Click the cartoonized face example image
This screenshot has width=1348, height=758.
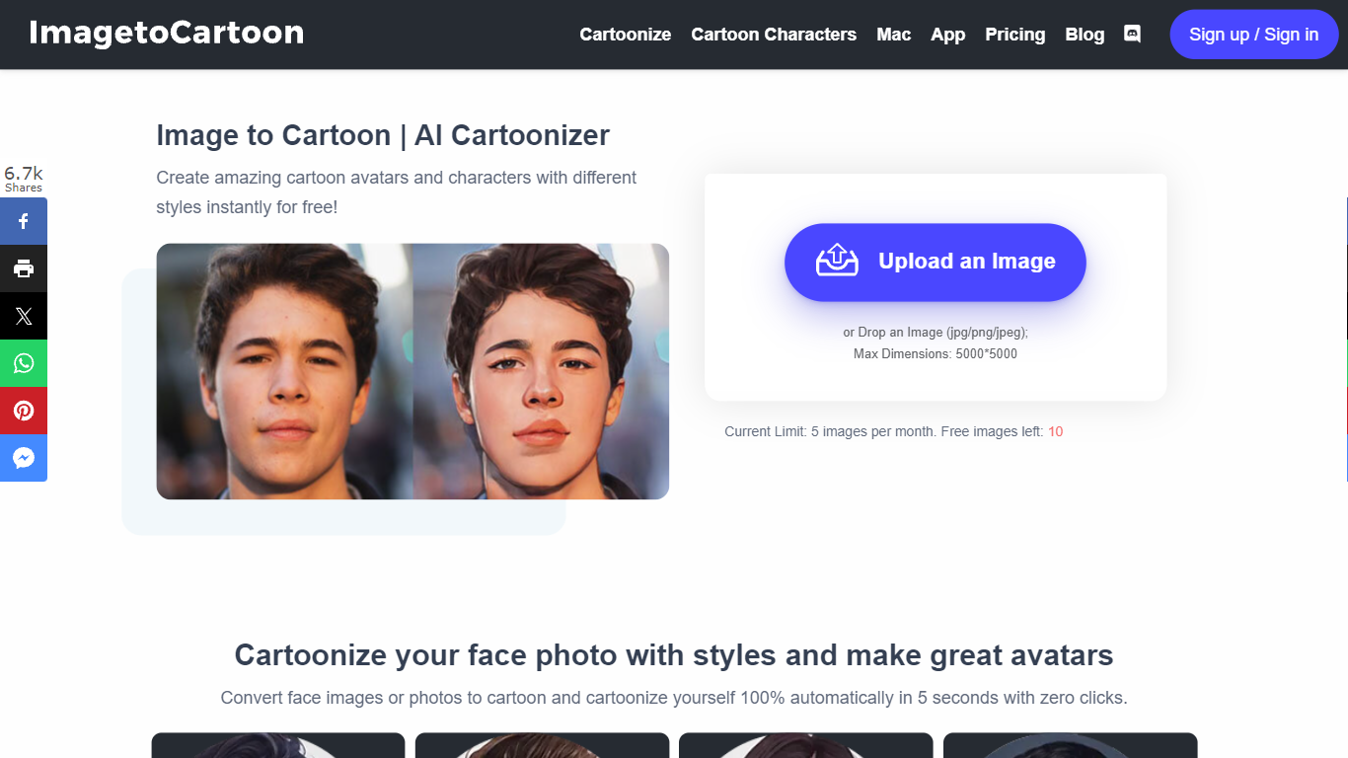pyautogui.click(x=541, y=371)
